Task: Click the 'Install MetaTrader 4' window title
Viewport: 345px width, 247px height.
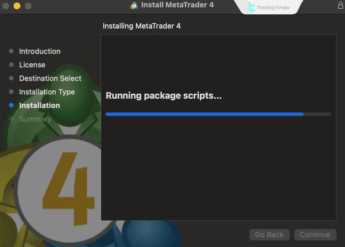Action: click(177, 5)
